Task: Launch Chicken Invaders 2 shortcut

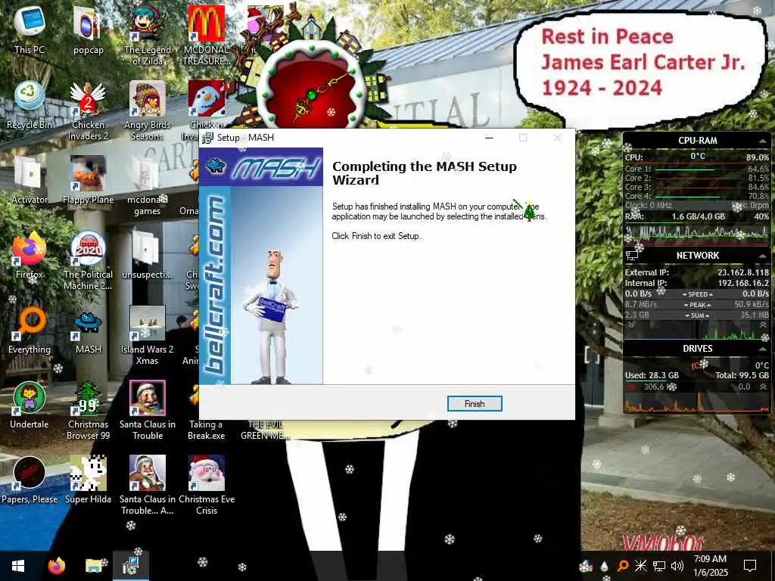Action: (88, 111)
